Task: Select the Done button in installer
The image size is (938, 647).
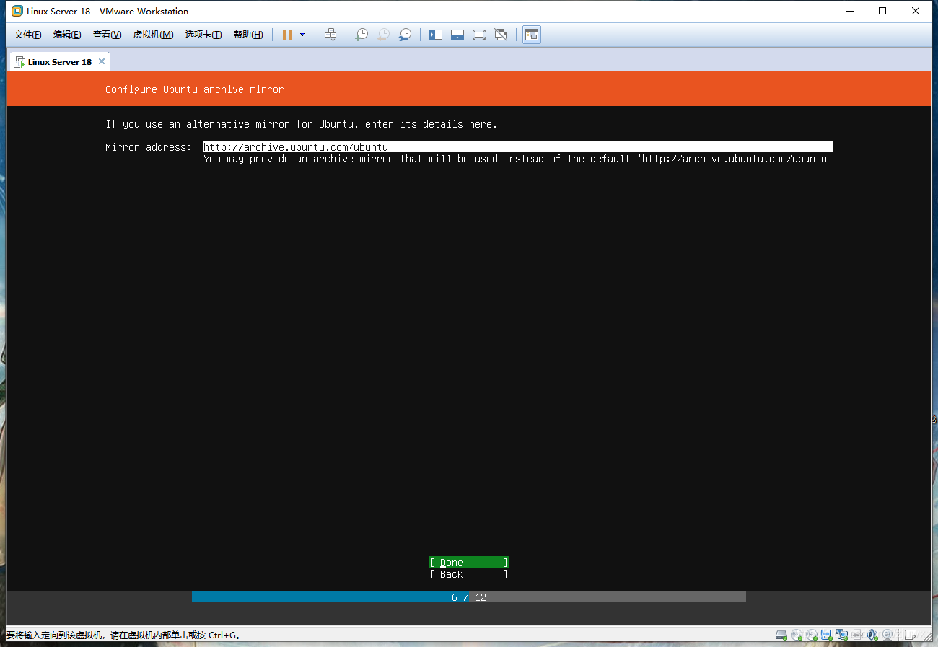Action: pos(469,563)
